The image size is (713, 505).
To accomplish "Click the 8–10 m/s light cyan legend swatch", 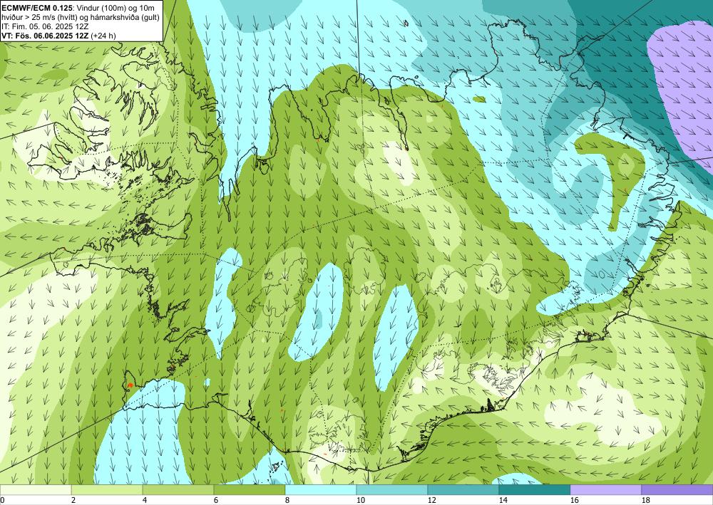I will tap(321, 489).
